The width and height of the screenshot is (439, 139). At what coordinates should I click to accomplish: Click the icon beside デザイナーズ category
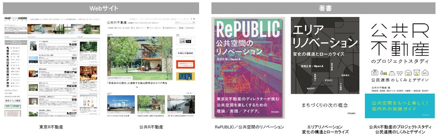8,77
